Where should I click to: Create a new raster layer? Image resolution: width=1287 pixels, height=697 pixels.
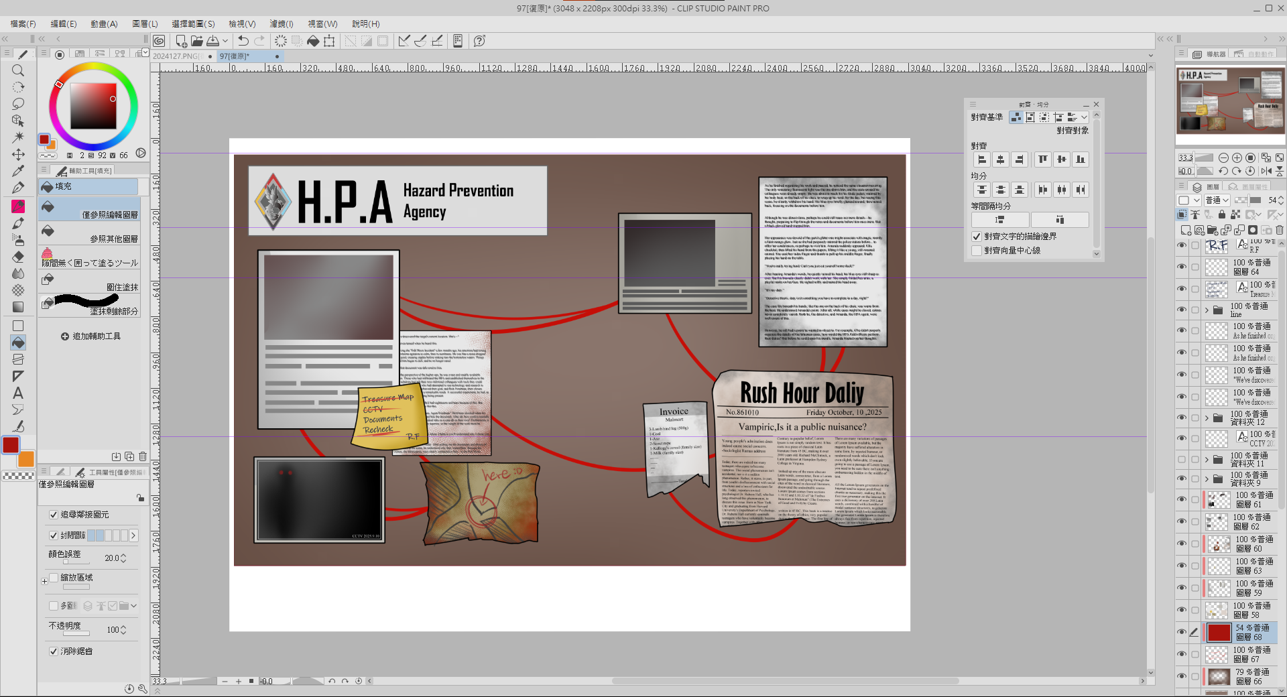[1185, 230]
